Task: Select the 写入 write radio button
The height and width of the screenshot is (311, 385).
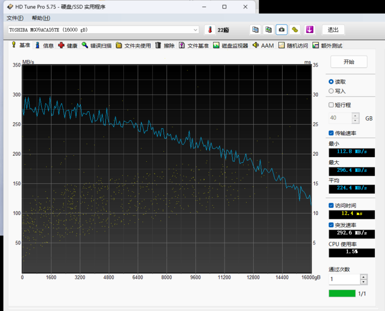Action: pyautogui.click(x=331, y=91)
